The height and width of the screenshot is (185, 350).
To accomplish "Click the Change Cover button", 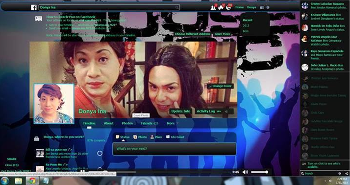I will point(221,86).
